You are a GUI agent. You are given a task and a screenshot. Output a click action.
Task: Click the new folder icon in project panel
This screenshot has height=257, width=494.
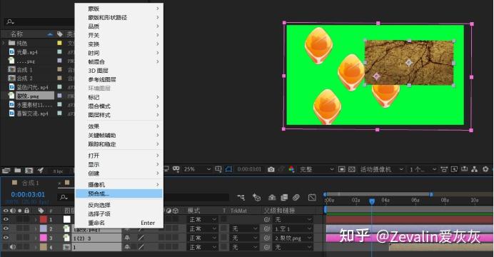pos(18,171)
